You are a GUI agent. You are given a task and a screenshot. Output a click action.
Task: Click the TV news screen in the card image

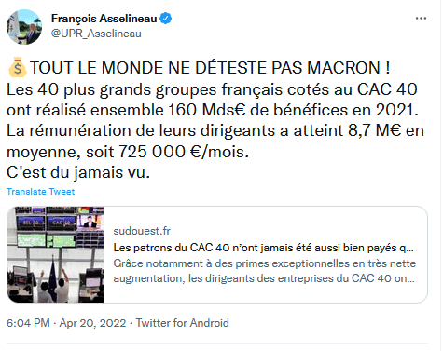coord(90,223)
